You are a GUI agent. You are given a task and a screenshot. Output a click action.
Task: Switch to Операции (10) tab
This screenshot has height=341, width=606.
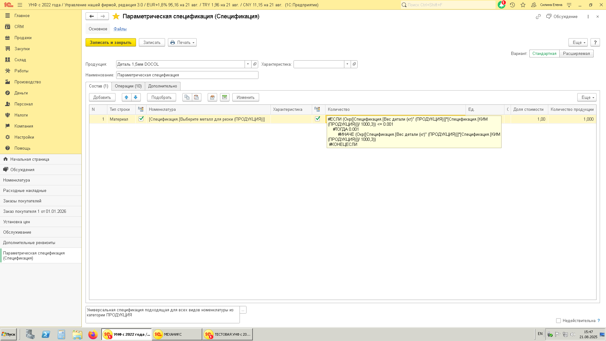click(128, 86)
